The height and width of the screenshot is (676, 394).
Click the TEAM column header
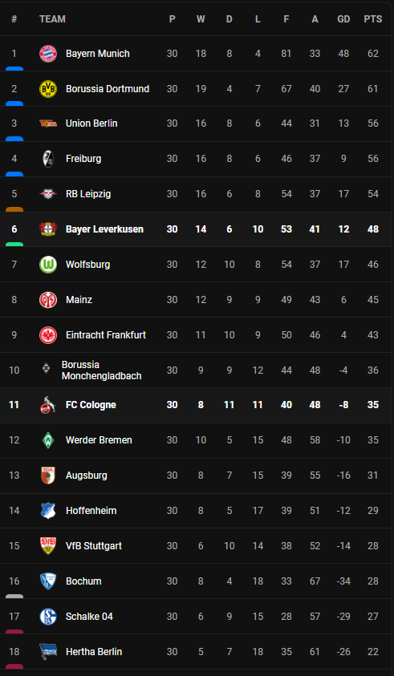(52, 19)
